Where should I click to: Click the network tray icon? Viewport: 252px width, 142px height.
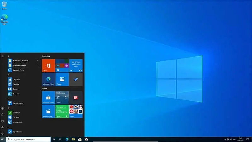231,139
